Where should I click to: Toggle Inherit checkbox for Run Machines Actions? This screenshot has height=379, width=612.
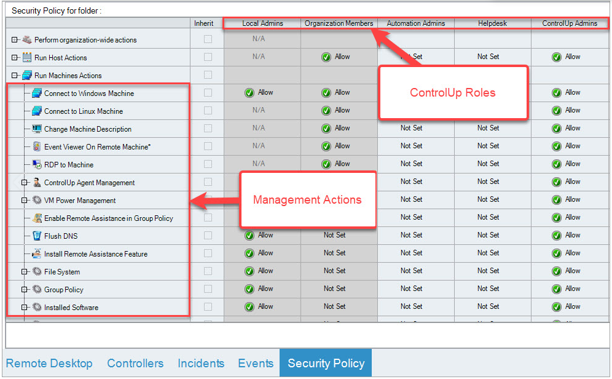(x=208, y=74)
